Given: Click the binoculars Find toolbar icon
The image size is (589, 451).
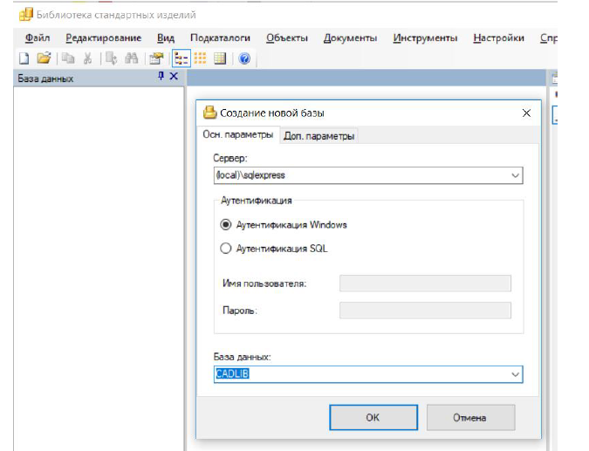Looking at the screenshot, I should coord(131,58).
